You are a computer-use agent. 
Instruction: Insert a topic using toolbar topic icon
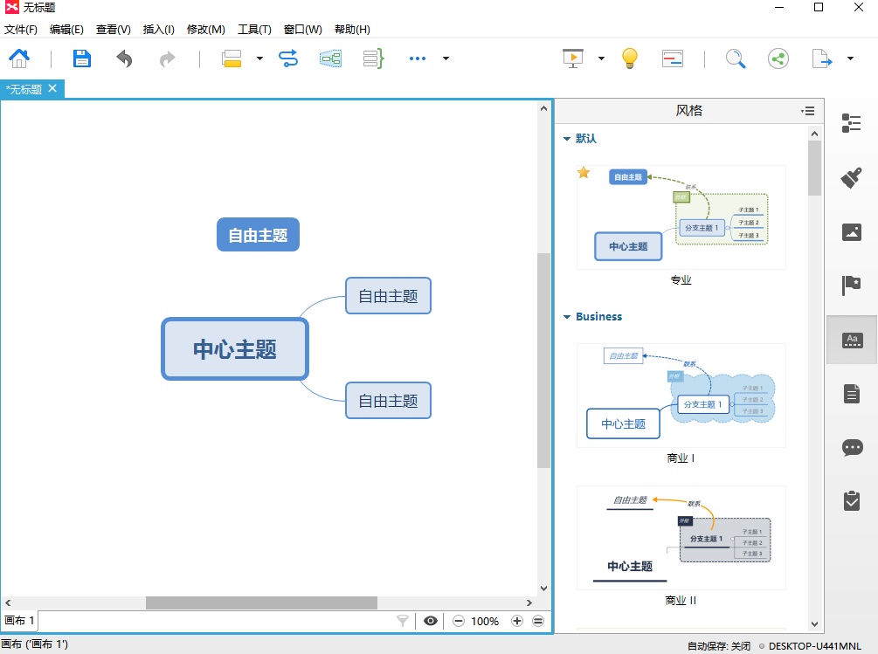point(232,59)
